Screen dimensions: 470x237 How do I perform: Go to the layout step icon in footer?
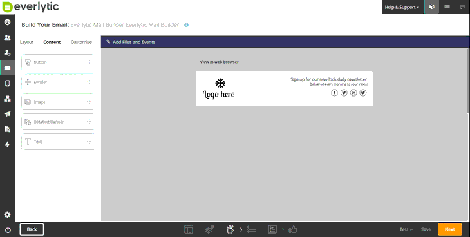[189, 229]
